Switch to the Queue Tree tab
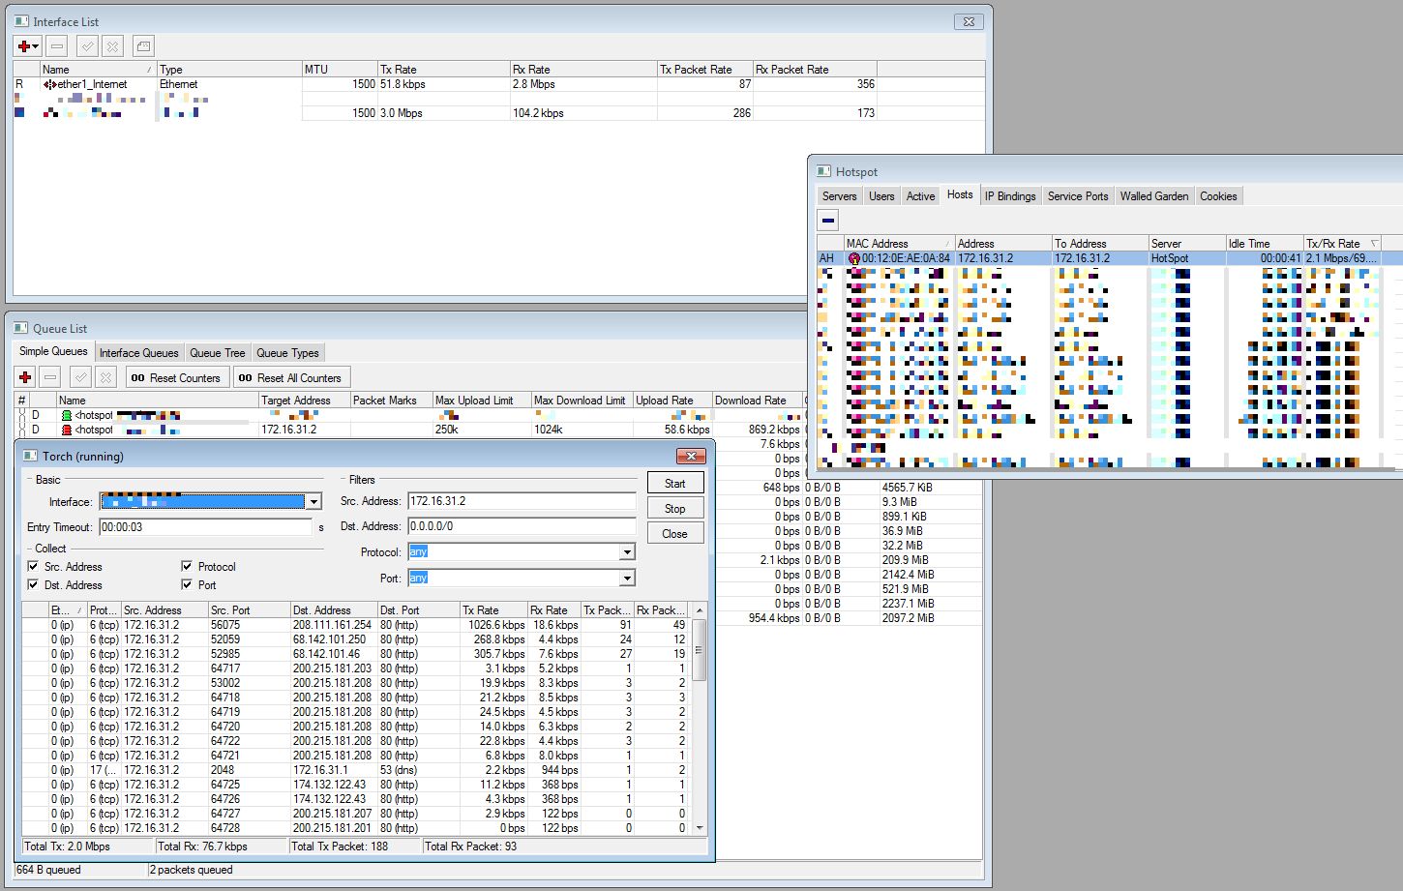This screenshot has width=1403, height=891. pos(217,353)
